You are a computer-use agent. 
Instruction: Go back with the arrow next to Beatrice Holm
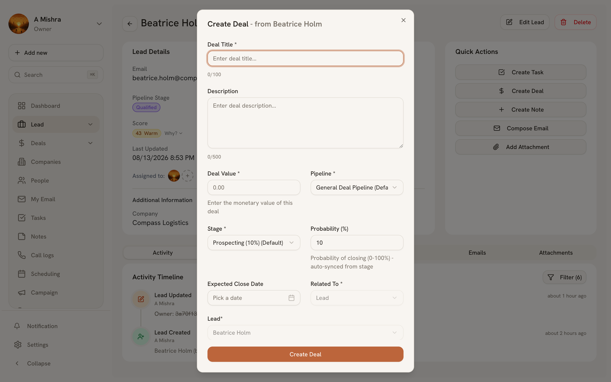point(130,24)
